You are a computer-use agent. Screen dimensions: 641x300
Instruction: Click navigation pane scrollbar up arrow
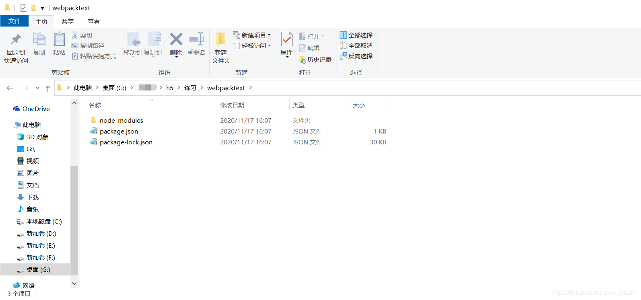point(74,103)
